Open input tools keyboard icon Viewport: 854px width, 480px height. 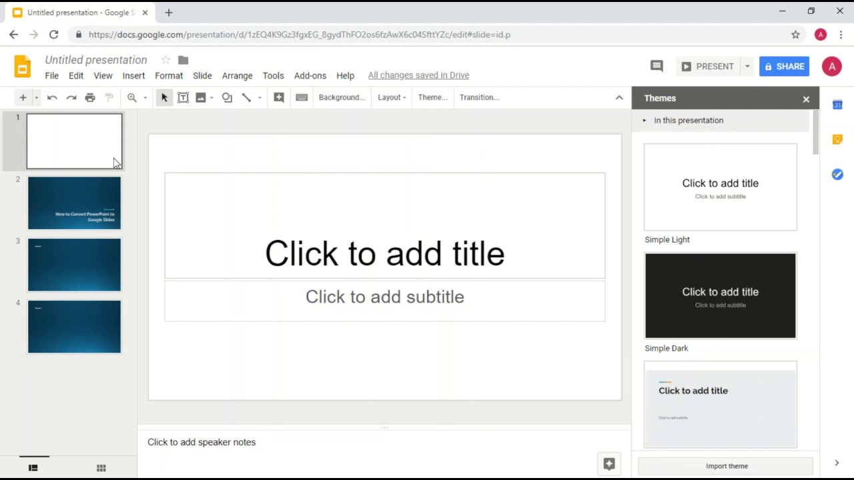[302, 97]
